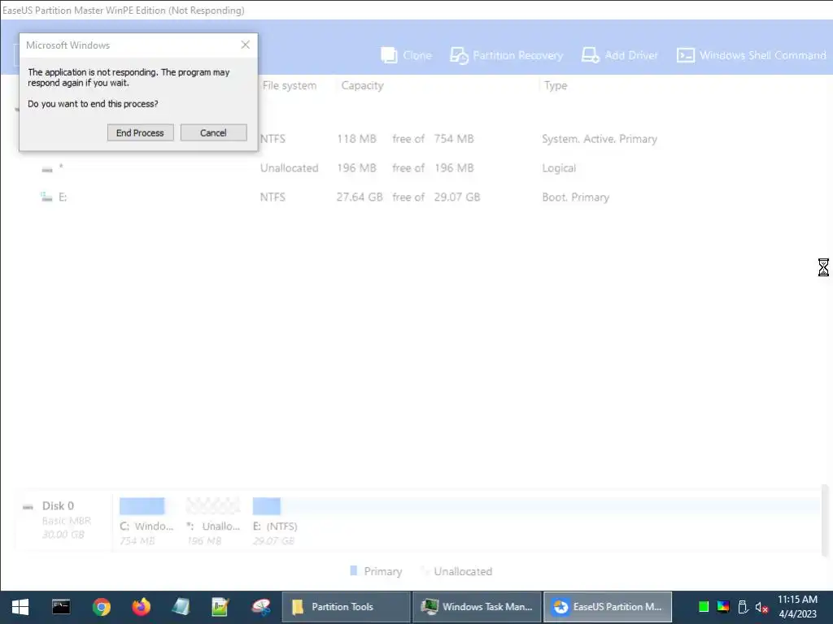833x624 pixels.
Task: Click the System, Active, Primary type cell
Action: [x=600, y=138]
